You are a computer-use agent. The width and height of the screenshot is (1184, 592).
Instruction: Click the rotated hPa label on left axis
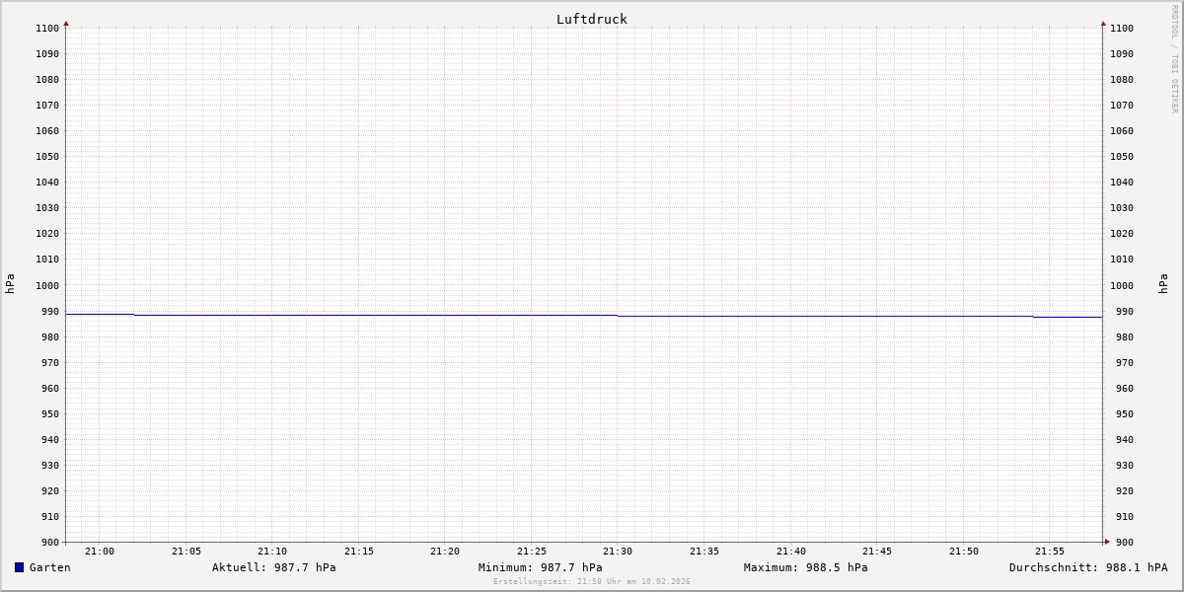click(x=10, y=284)
